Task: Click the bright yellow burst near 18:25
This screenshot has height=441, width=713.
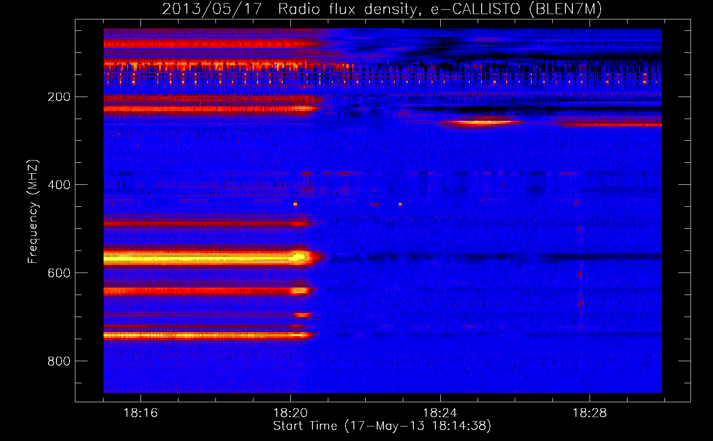Action: [483, 123]
